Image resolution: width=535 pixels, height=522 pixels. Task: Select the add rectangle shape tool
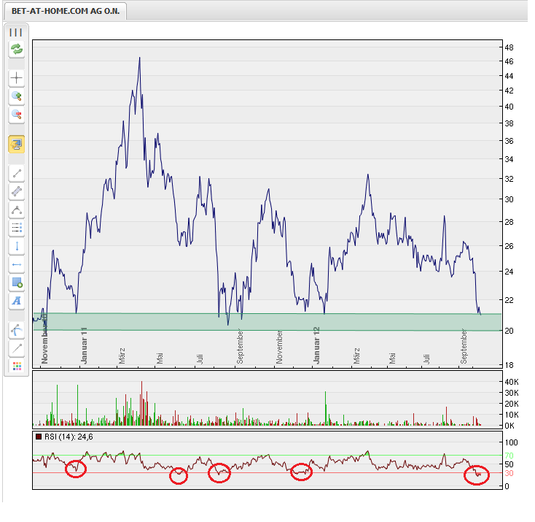16,283
